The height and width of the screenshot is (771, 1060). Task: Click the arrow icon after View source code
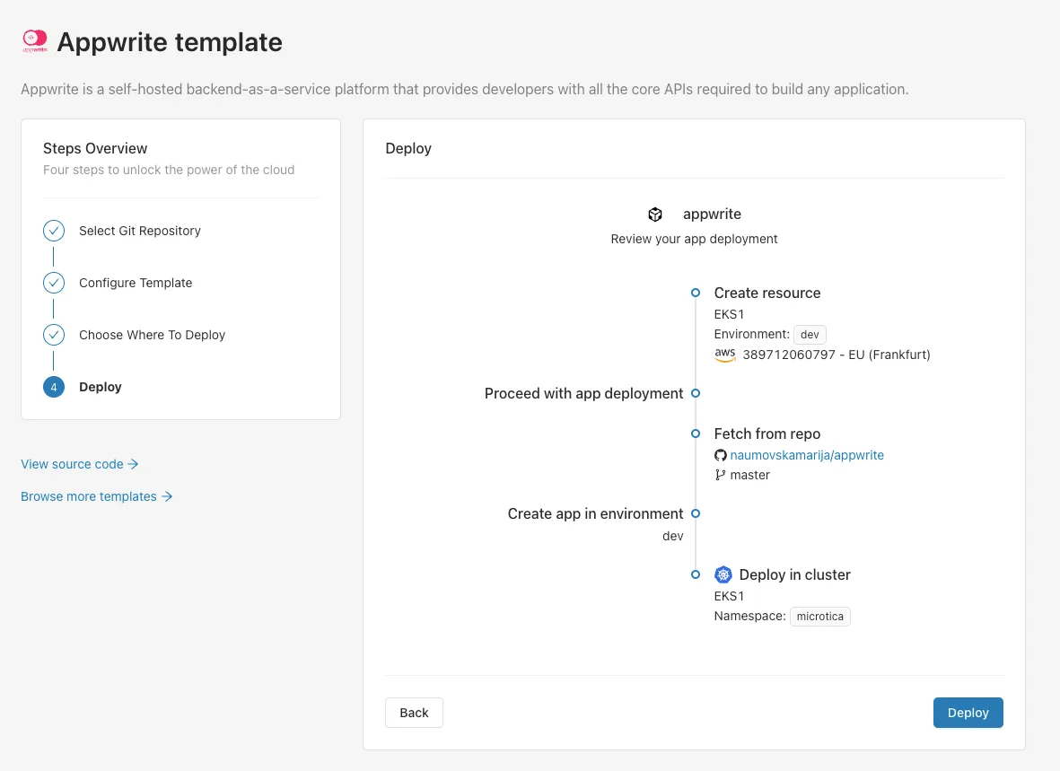click(x=133, y=464)
